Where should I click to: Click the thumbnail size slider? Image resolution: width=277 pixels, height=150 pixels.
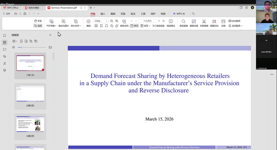coord(21,47)
